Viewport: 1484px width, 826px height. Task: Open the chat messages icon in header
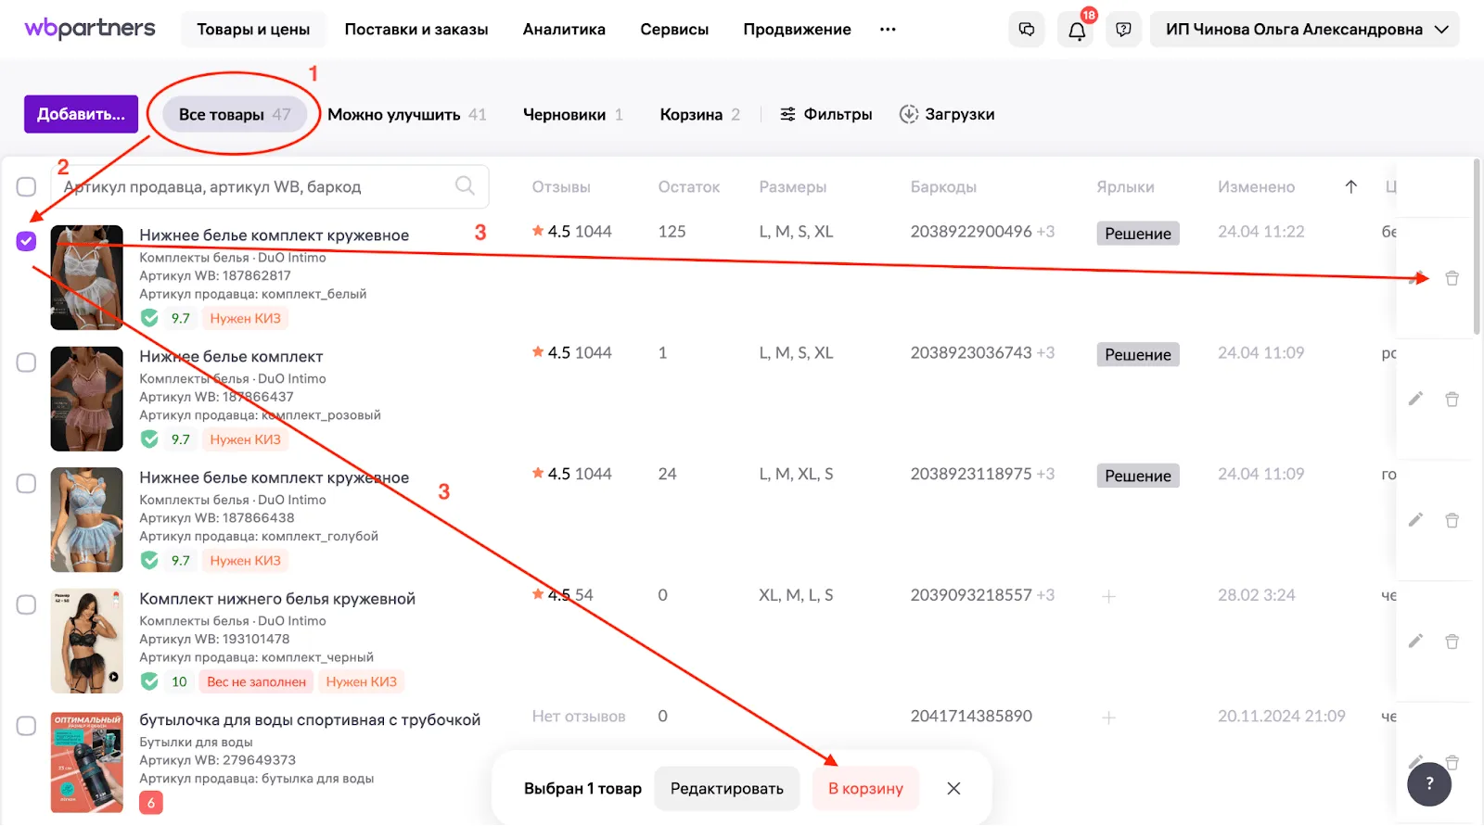click(x=1027, y=30)
